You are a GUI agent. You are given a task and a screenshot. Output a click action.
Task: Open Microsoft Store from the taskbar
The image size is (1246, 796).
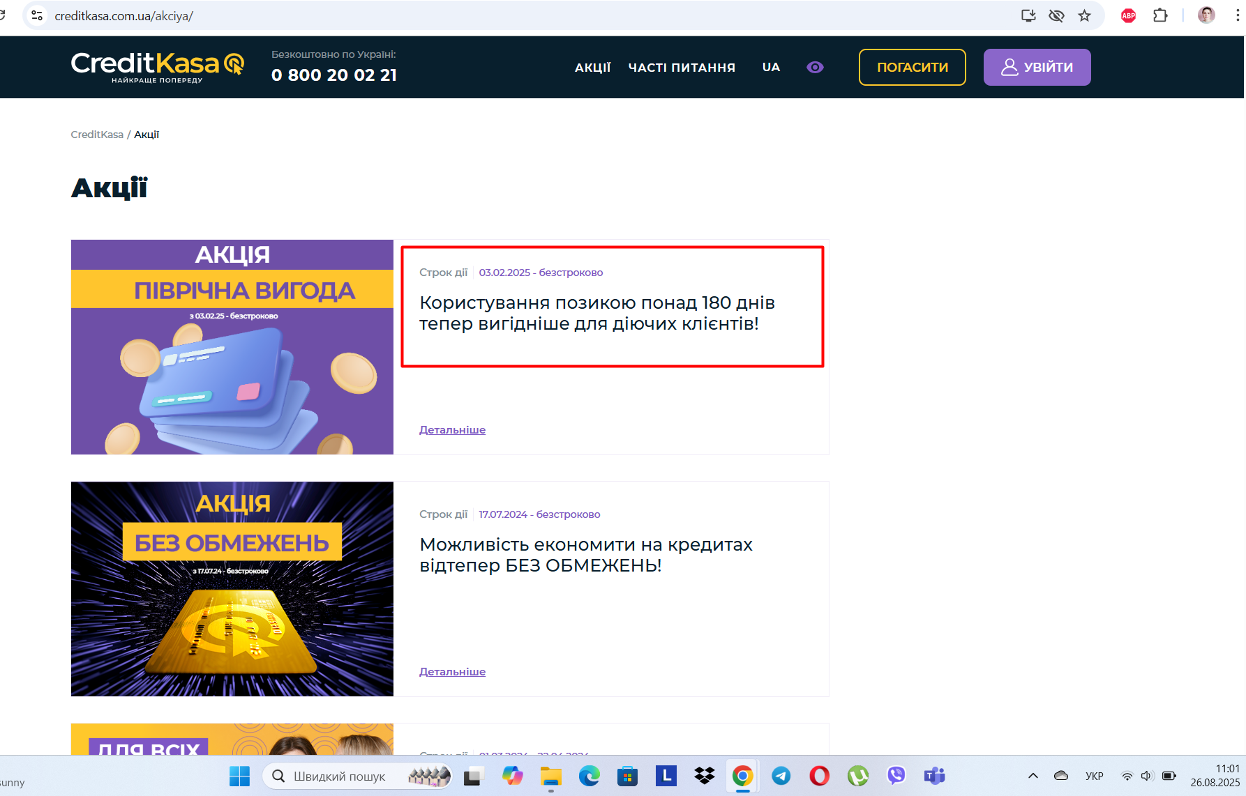pos(628,776)
